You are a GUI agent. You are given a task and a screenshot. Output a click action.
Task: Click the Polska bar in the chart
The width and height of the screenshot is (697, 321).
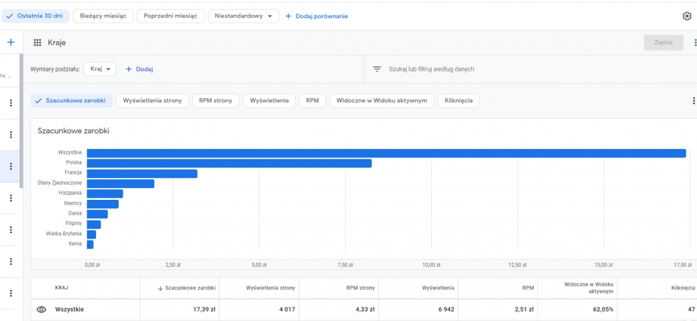coord(229,163)
